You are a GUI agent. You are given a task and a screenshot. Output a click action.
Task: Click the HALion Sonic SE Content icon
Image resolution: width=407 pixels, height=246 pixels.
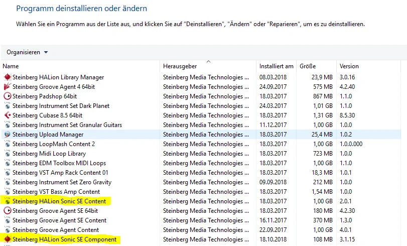[x=8, y=201]
